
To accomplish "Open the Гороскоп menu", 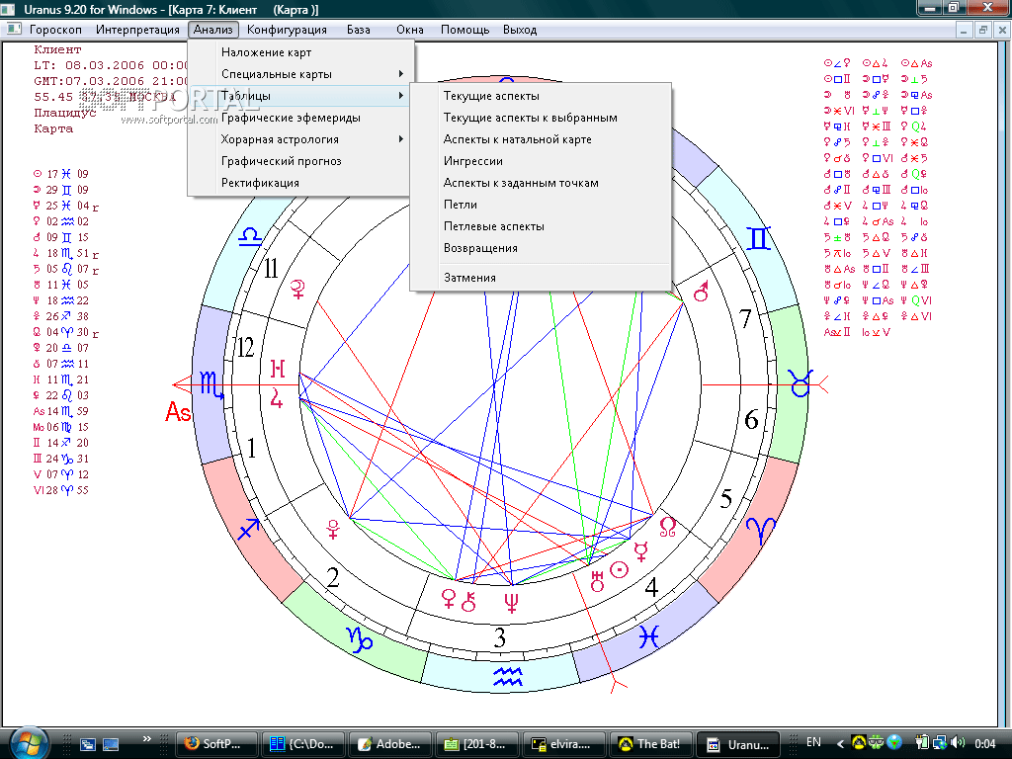I will coord(55,30).
